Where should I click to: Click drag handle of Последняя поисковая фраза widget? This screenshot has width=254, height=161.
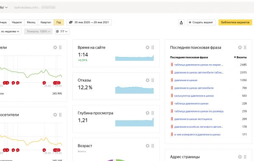(245, 47)
